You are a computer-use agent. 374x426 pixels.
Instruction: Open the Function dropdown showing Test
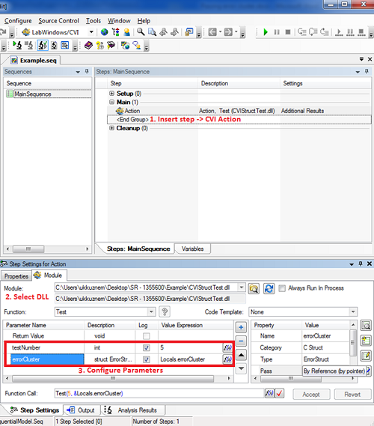(x=151, y=311)
